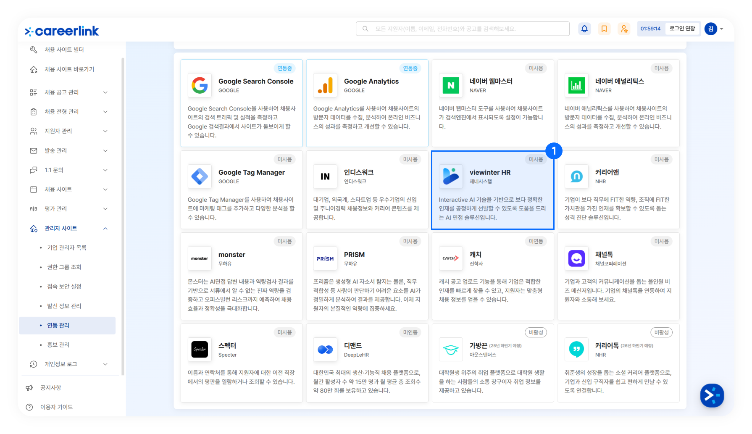Screen dimensions: 752x434
Task: Click the user settings icon in header
Action: coord(624,29)
